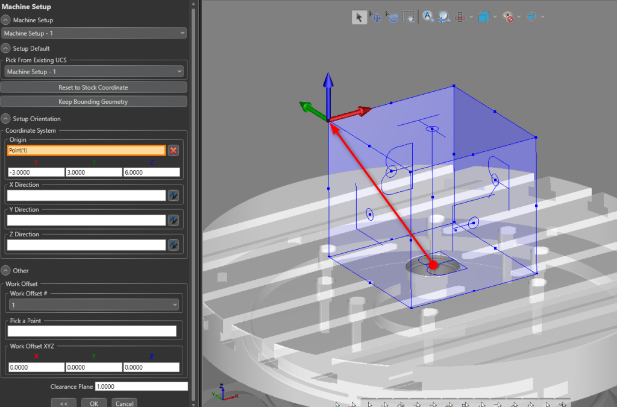The image size is (617, 407).
Task: Activate the pan/move view tool
Action: click(x=376, y=16)
